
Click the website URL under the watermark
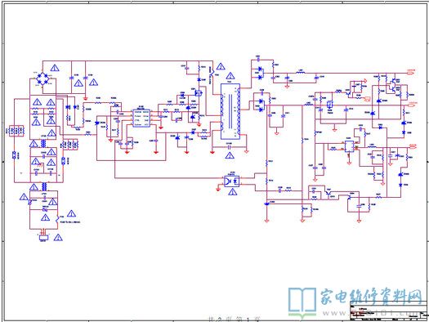tap(371, 312)
